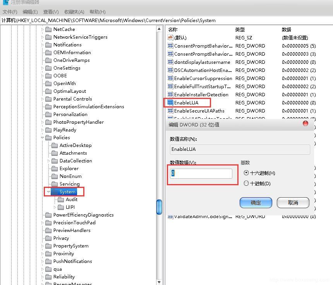The image size is (333, 285).
Task: Click the EnableCursorSuppression DWORD icon
Action: pos(170,78)
